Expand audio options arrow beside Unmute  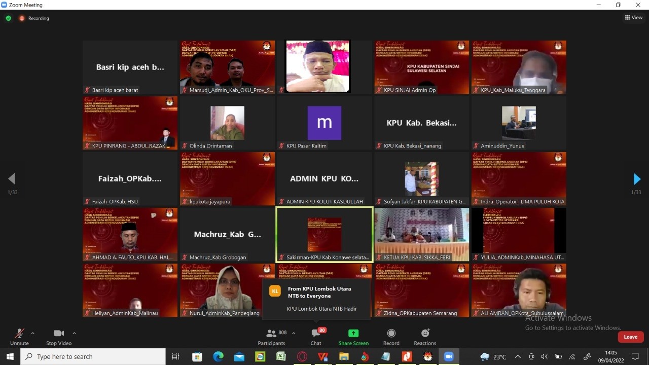pyautogui.click(x=33, y=333)
